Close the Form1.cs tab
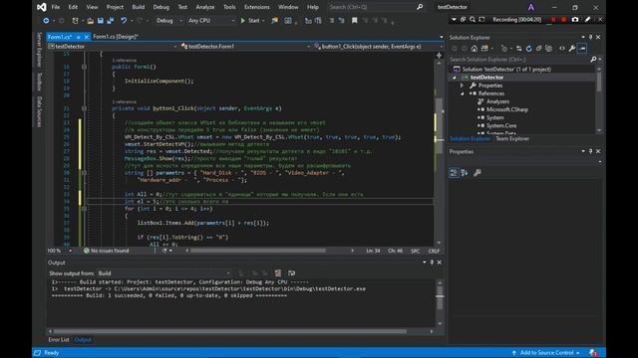Screen dimensions: 638x358 tap(87, 37)
